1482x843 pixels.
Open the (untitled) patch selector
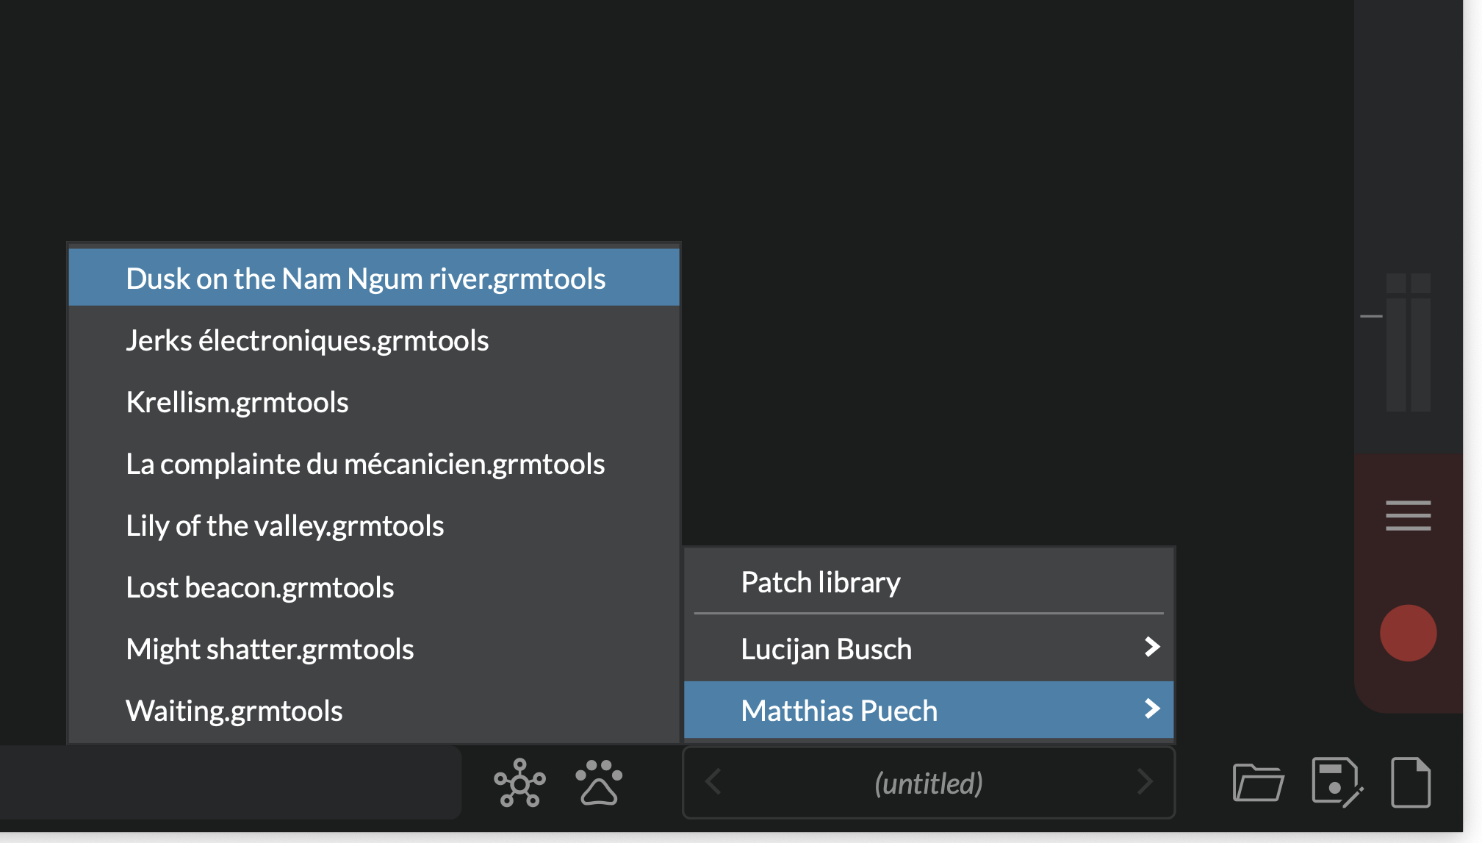[x=928, y=783]
